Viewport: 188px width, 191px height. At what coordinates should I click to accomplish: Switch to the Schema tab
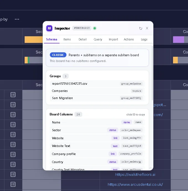click(51, 39)
